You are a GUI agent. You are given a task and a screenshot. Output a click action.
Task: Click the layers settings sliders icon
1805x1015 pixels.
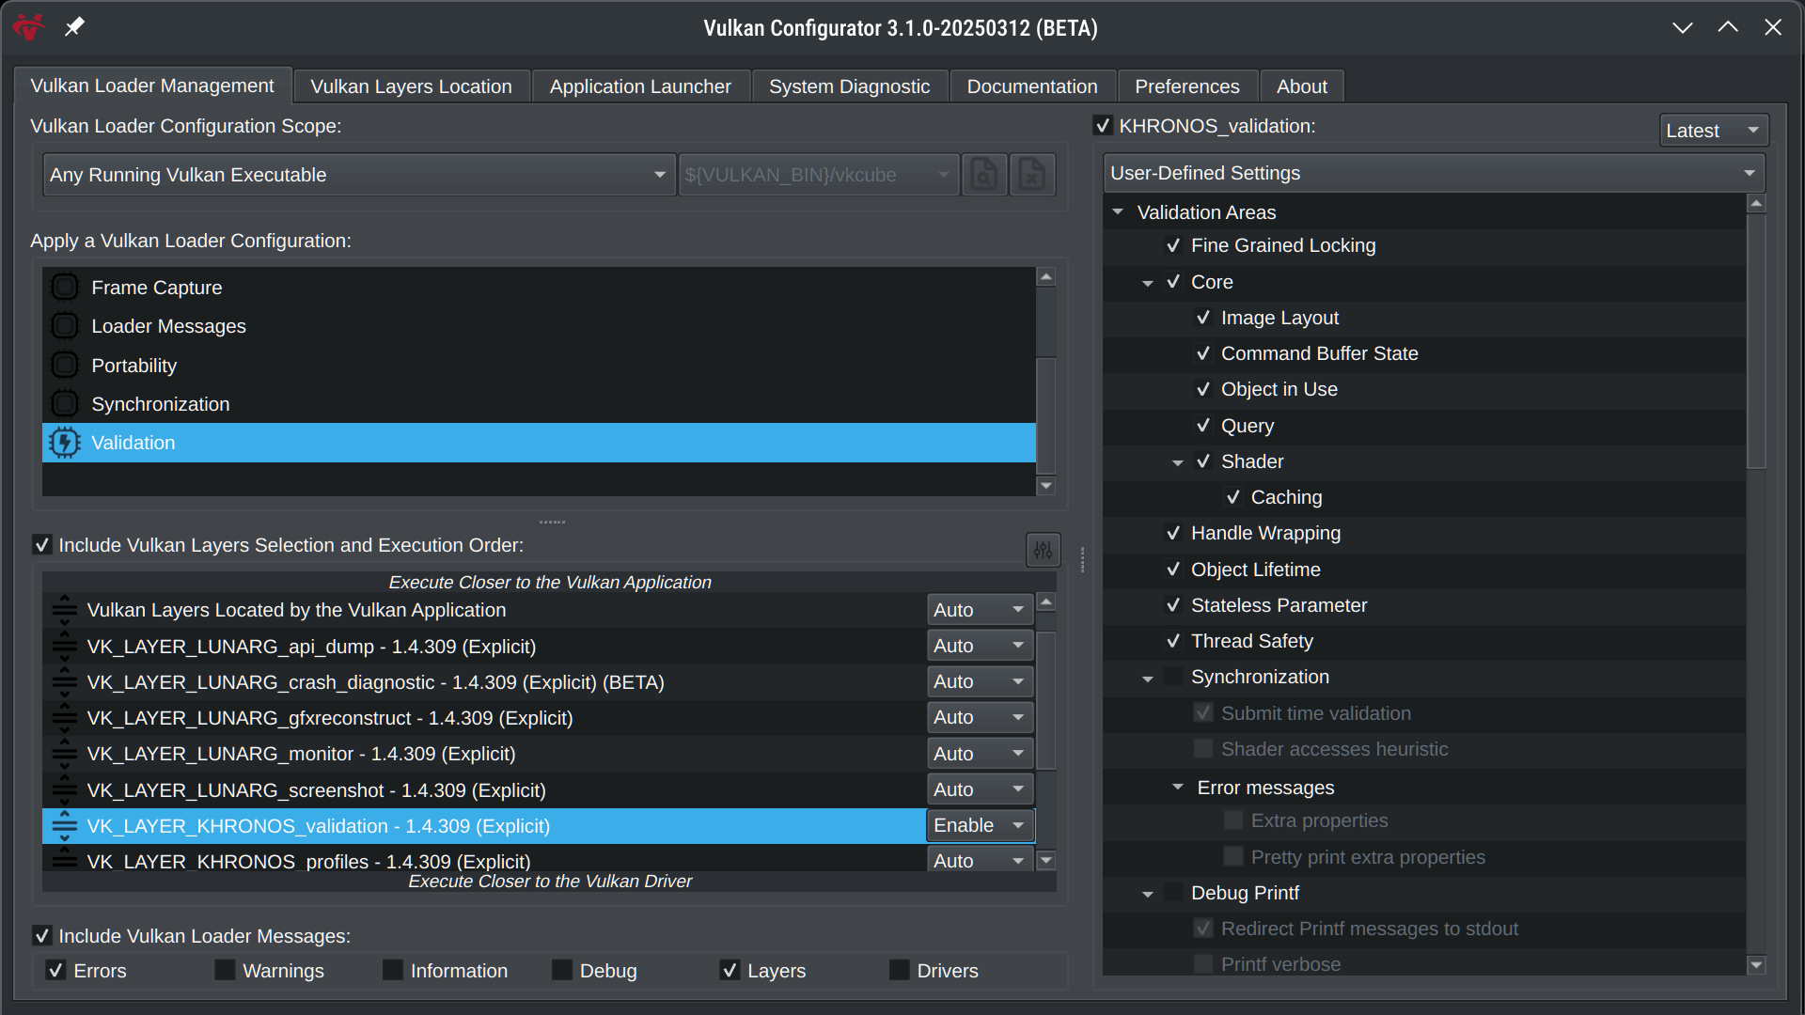coord(1043,550)
